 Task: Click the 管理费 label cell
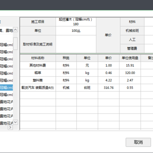(132, 48)
